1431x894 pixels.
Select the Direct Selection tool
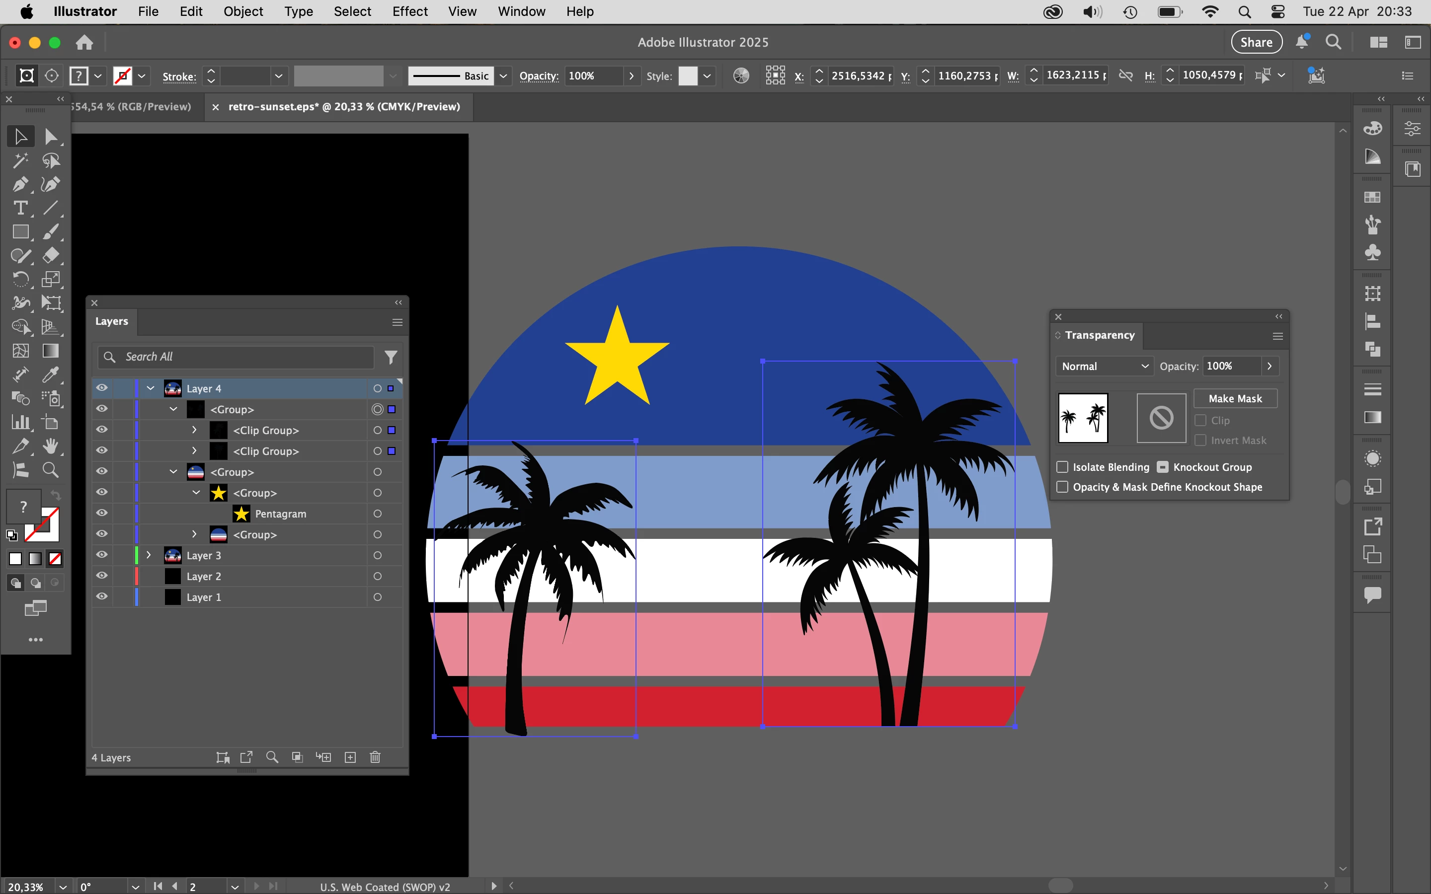click(x=51, y=137)
